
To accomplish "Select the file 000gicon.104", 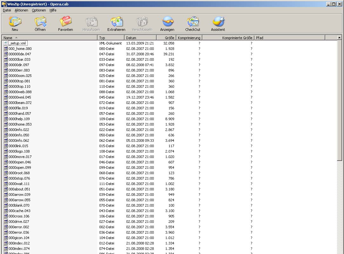I will (19, 238).
